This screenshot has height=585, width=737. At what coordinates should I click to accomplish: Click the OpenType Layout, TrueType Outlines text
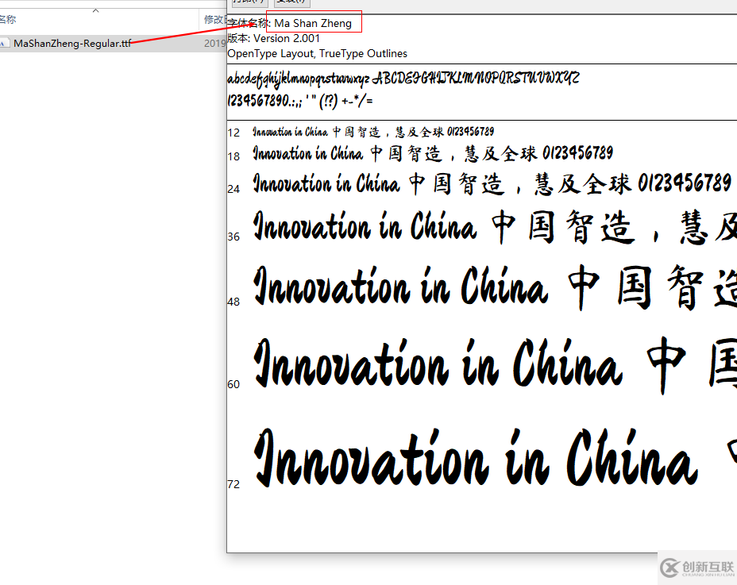pyautogui.click(x=317, y=53)
